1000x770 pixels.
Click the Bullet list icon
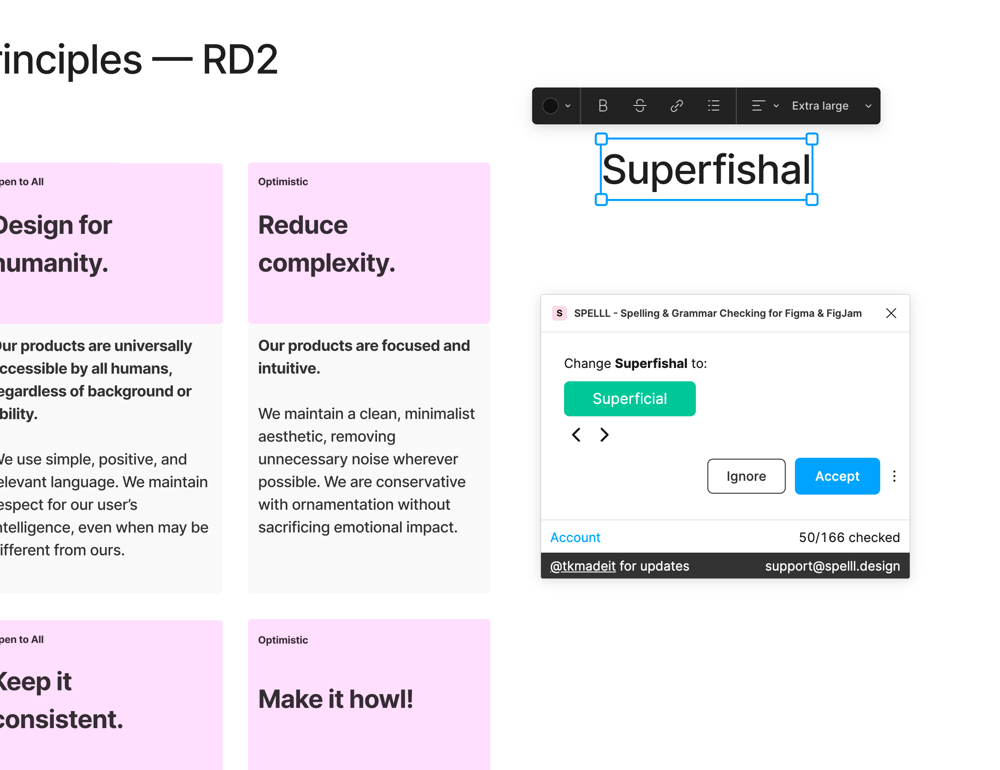coord(714,106)
